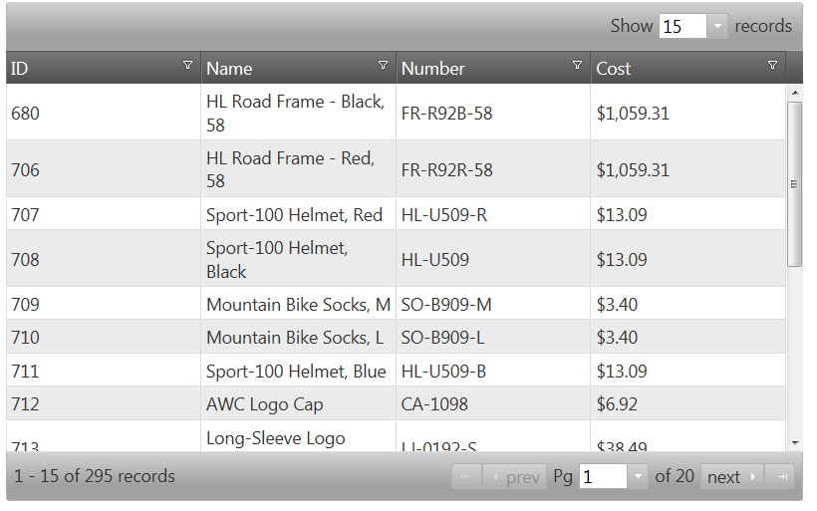The image size is (817, 511).
Task: Click the prev page button
Action: 515,477
